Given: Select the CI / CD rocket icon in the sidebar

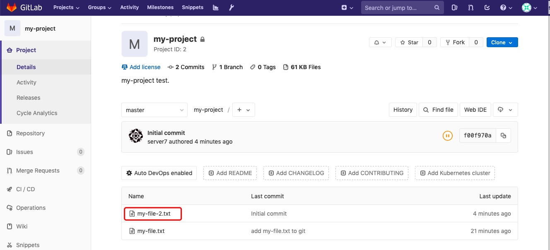Looking at the screenshot, I should 9,189.
